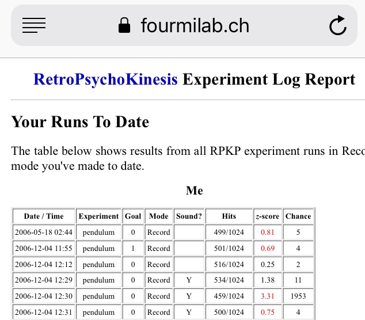Viewport: 365px width, 320px height.
Task: Click the chance value '1953'
Action: tap(298, 296)
